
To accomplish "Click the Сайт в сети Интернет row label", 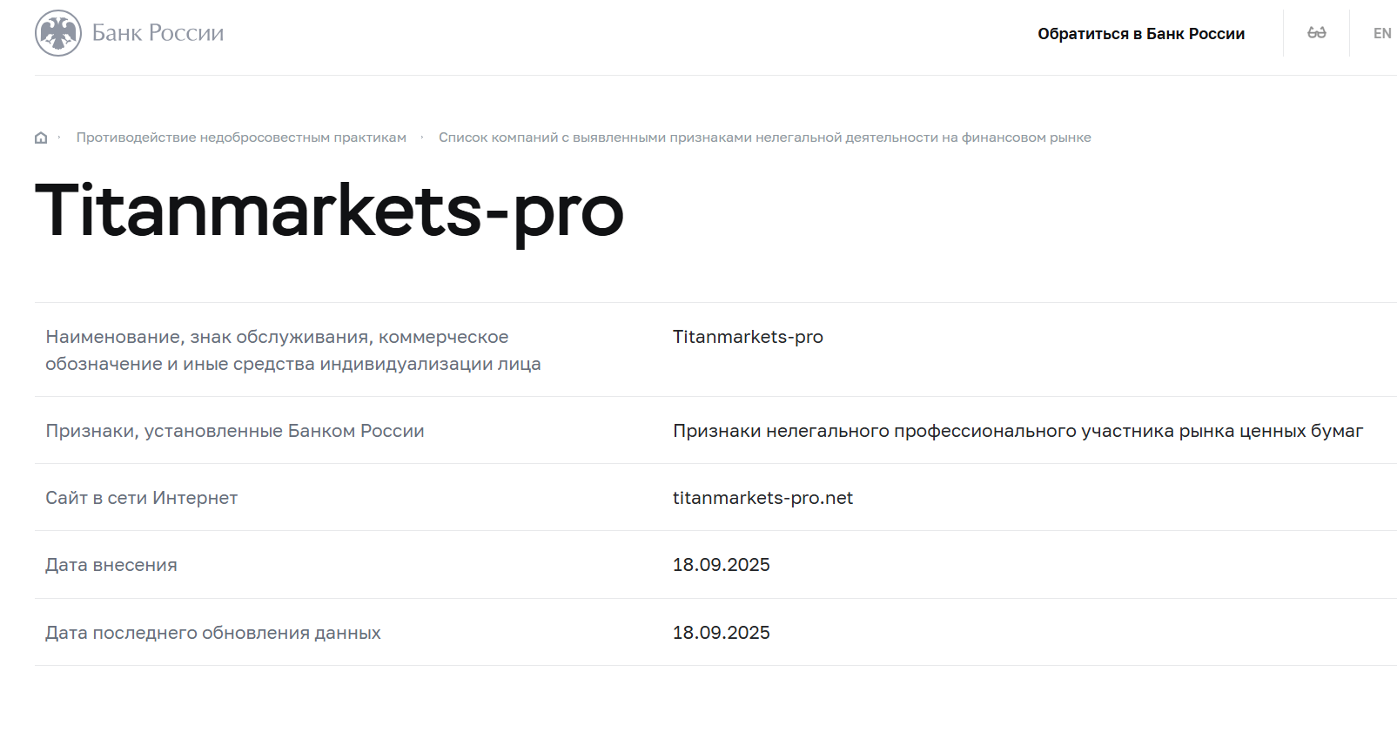I will point(140,498).
